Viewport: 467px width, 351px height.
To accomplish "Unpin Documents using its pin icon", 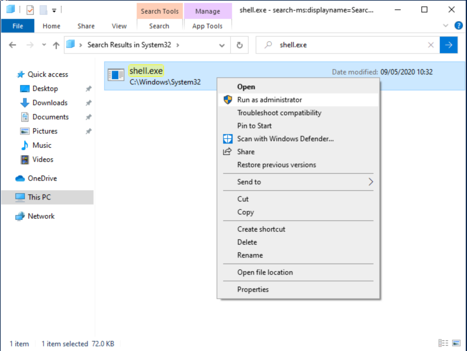I will [88, 117].
